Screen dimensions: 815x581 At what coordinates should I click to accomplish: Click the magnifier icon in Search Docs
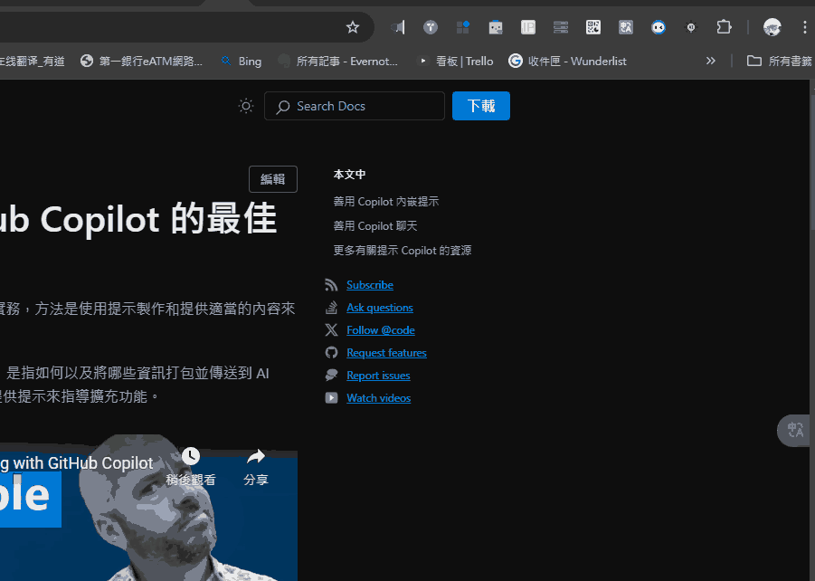coord(283,107)
